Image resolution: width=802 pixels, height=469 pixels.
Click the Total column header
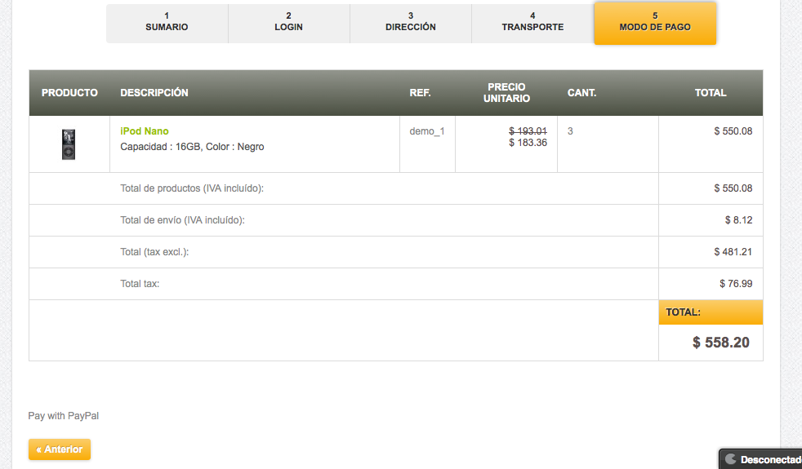(x=711, y=92)
